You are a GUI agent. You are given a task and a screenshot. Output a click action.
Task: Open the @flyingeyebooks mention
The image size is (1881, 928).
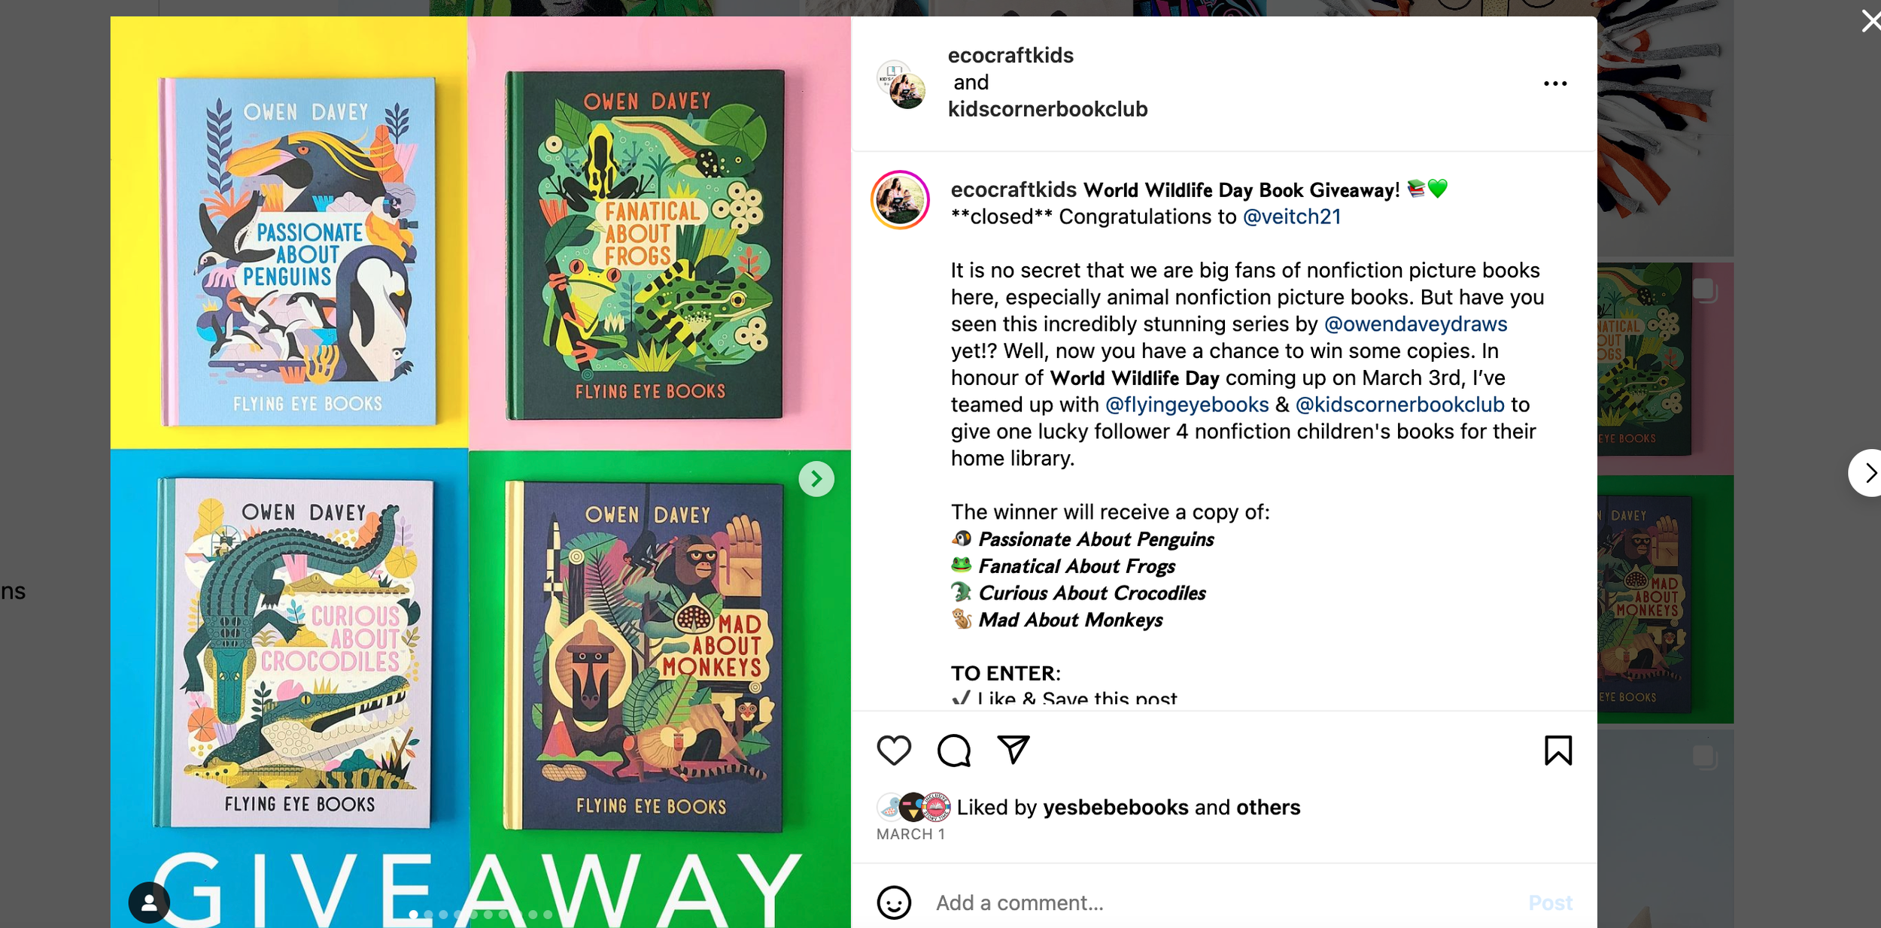click(1187, 405)
